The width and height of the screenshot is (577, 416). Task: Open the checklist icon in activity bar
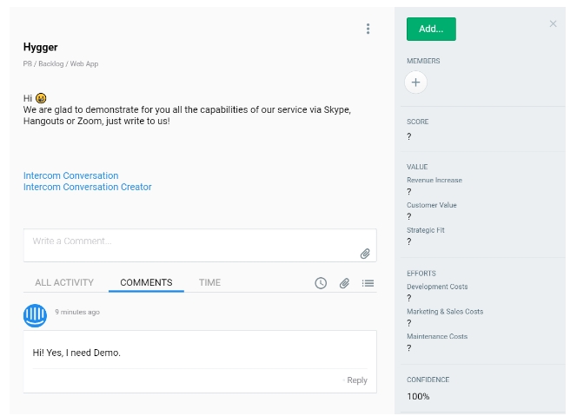[x=368, y=283]
